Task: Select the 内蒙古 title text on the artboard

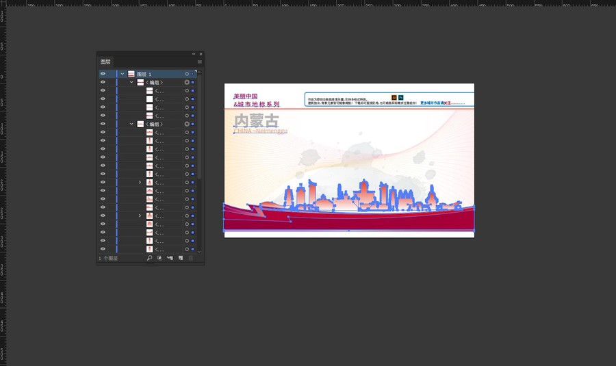Action: point(256,120)
